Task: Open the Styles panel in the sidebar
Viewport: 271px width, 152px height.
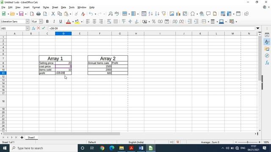Action: pos(267,42)
